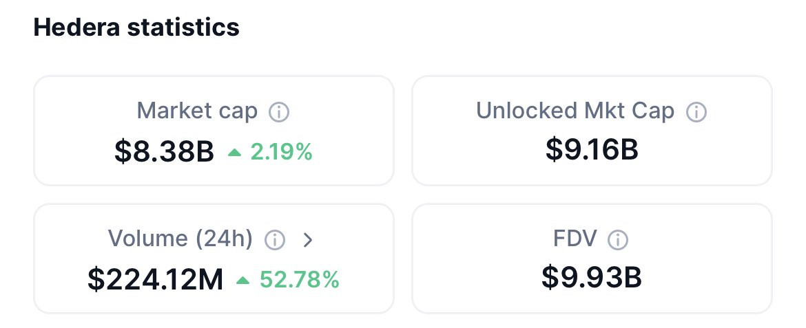Click the 2.19% market cap change
806x328 pixels.
click(x=281, y=152)
